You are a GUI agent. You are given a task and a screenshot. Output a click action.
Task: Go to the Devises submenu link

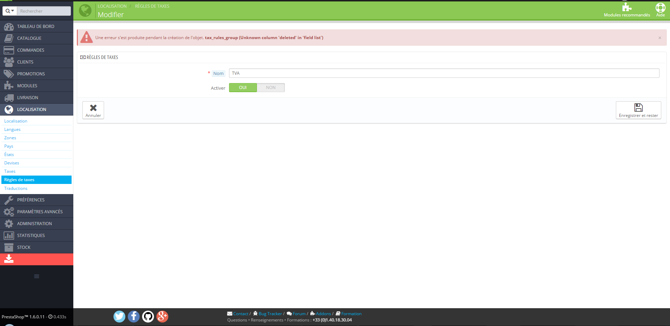pyautogui.click(x=12, y=163)
